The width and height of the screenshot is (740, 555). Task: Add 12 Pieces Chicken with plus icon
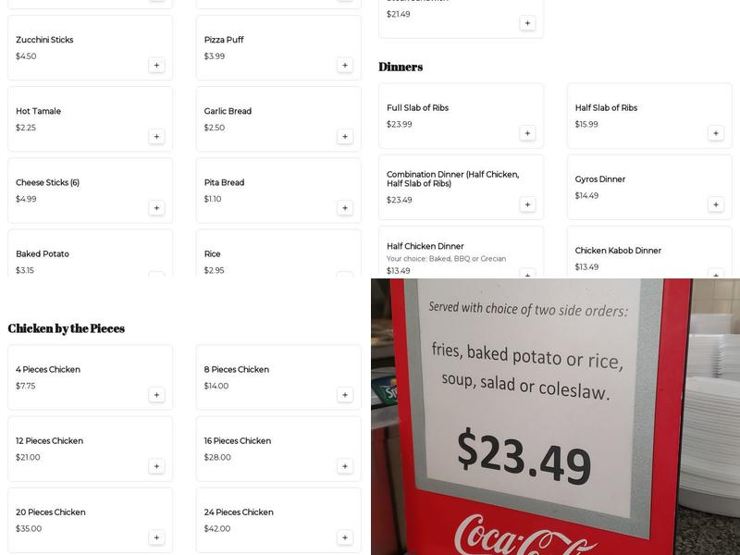pos(156,466)
